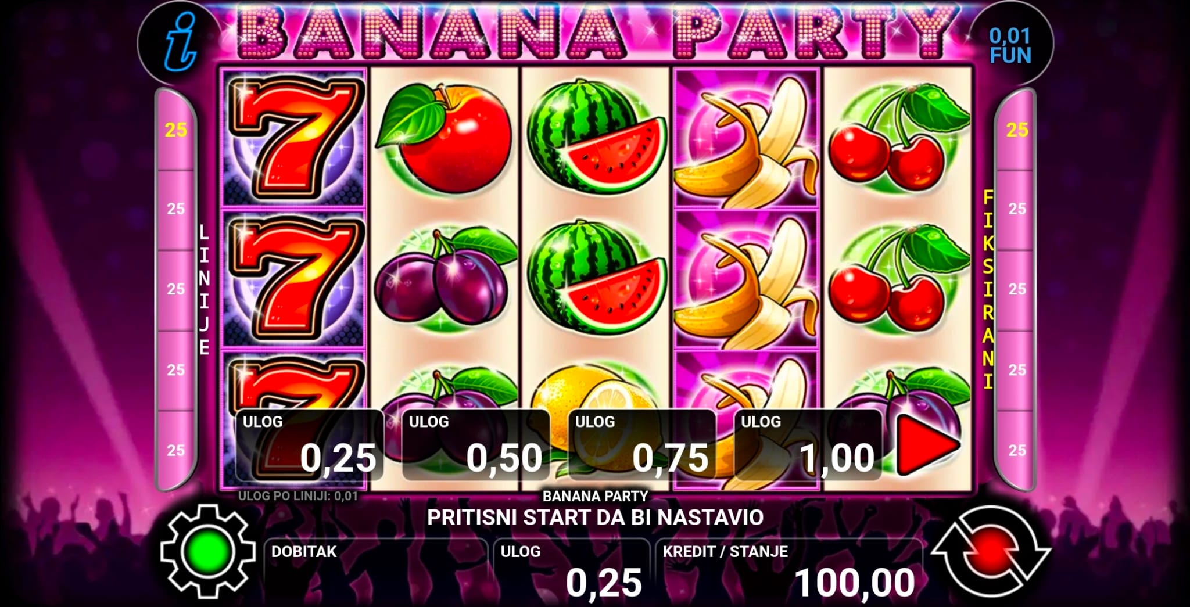Open settings via the green gear icon
Screen dimensions: 1190x607
tap(208, 551)
